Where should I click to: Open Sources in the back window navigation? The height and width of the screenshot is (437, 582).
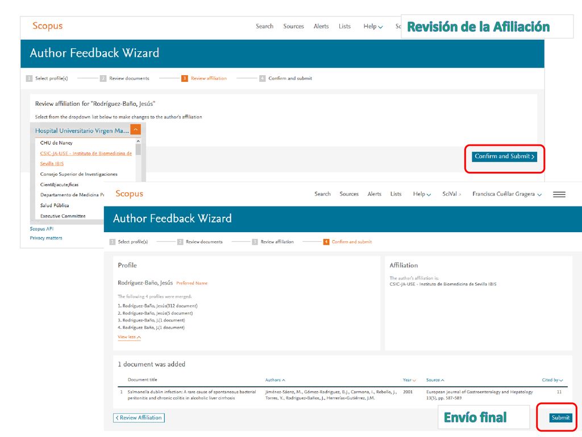click(x=294, y=26)
